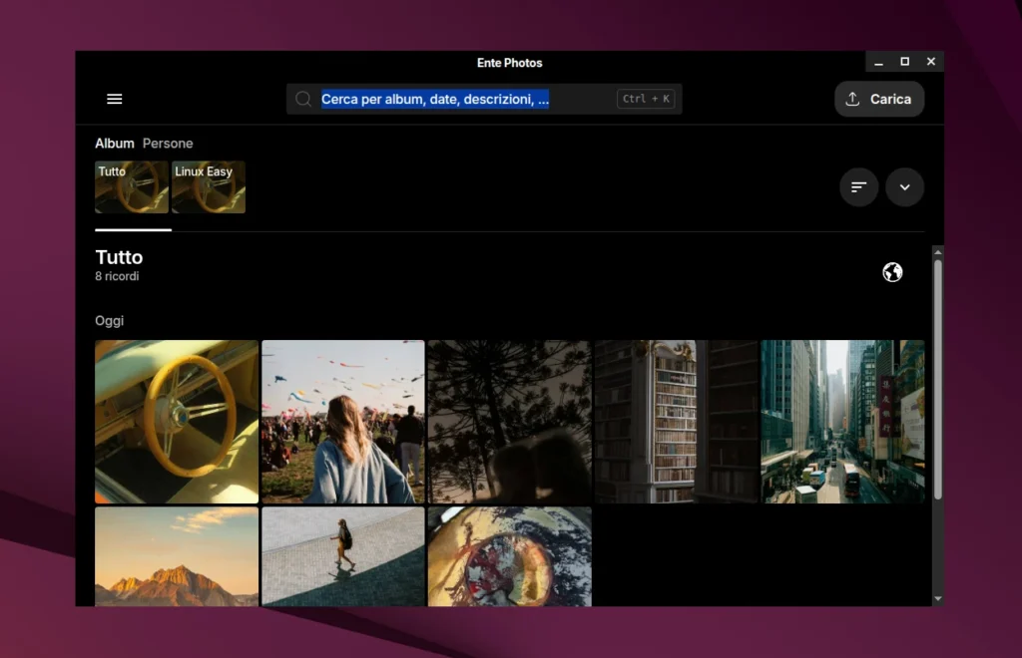This screenshot has height=658, width=1022.
Task: Switch to the Persone tab
Action: click(x=168, y=144)
